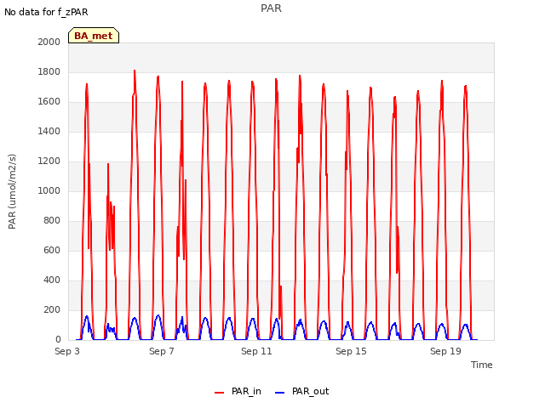Click the 800 y-axis value

(x=52, y=221)
